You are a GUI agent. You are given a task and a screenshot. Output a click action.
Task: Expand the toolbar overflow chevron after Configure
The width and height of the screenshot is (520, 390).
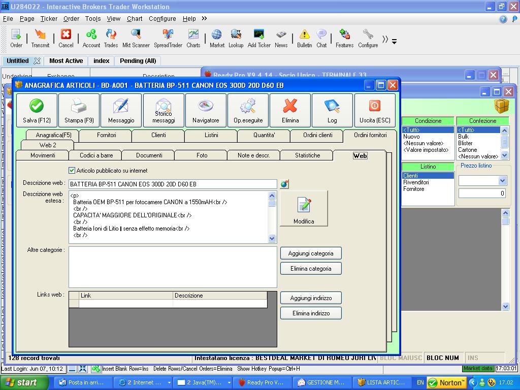(385, 40)
